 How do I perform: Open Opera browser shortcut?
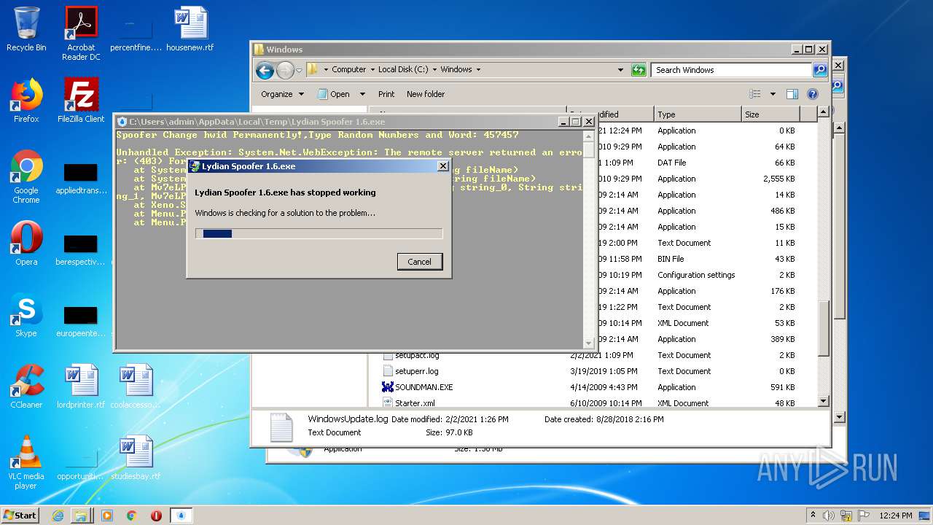coord(26,244)
